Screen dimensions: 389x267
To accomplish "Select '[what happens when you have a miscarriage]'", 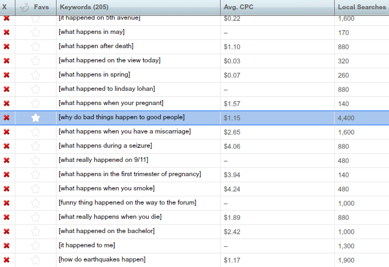I will [x=125, y=131].
